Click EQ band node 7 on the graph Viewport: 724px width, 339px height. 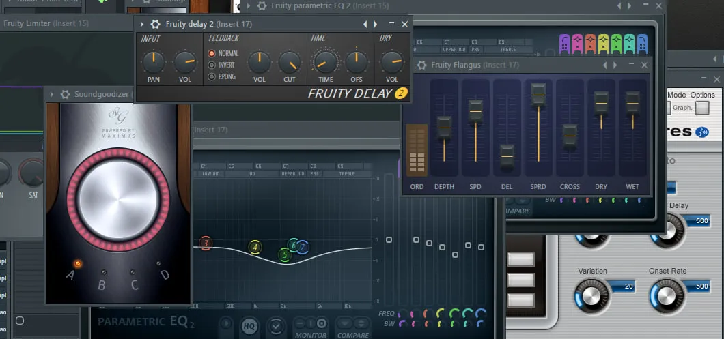click(x=303, y=247)
